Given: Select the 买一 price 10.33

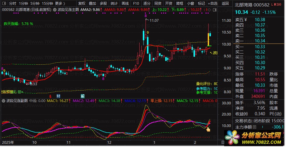Looking at the screenshot, I should click(x=260, y=47).
